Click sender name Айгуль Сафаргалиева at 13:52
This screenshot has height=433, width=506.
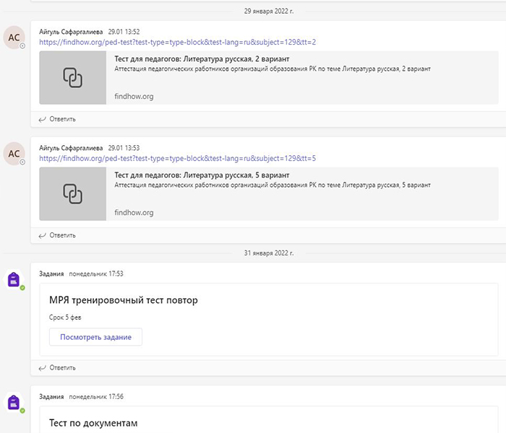coord(70,32)
